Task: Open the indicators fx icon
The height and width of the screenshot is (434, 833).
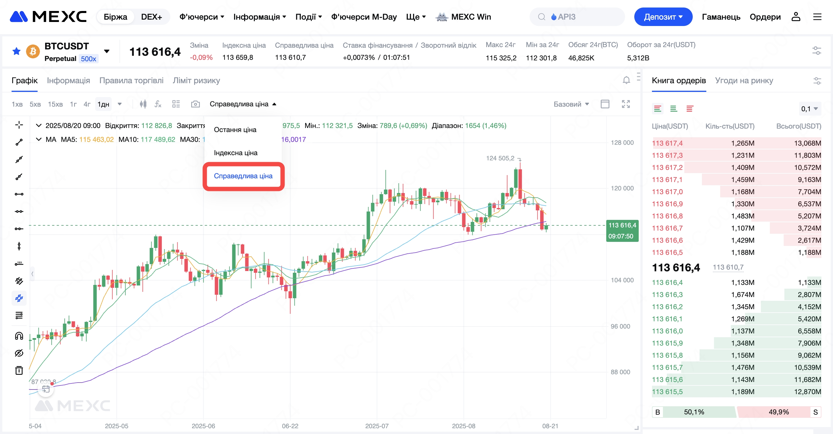Action: pyautogui.click(x=158, y=104)
